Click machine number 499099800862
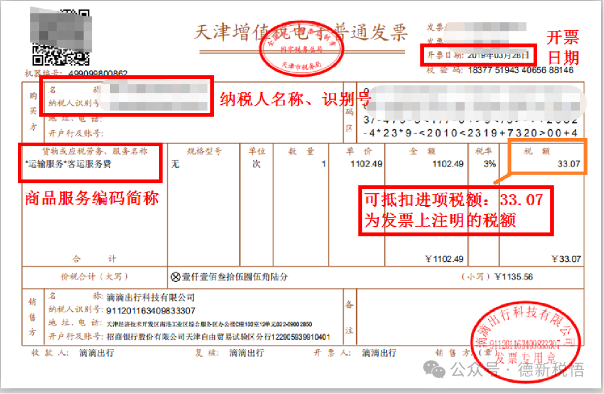 coord(98,73)
